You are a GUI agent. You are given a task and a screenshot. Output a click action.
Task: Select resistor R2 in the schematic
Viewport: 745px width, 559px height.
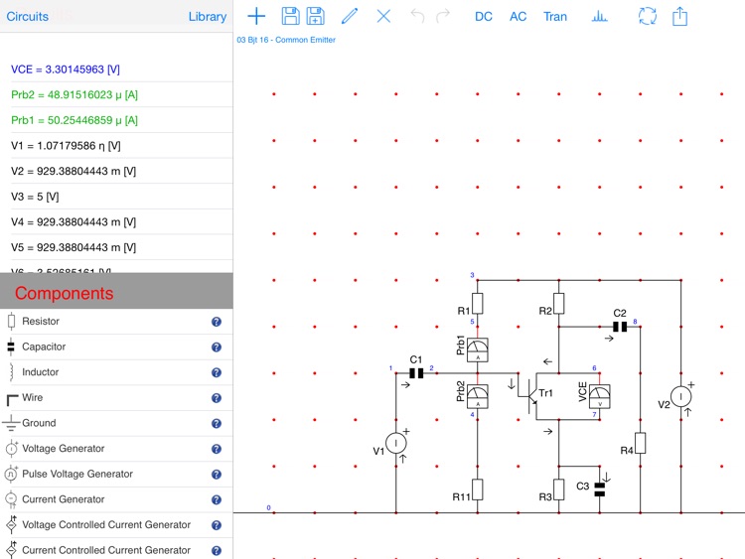[558, 304]
